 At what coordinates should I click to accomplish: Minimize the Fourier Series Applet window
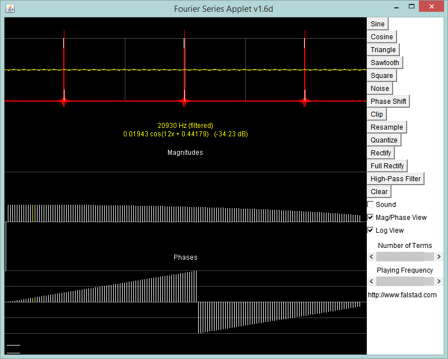tap(396, 7)
